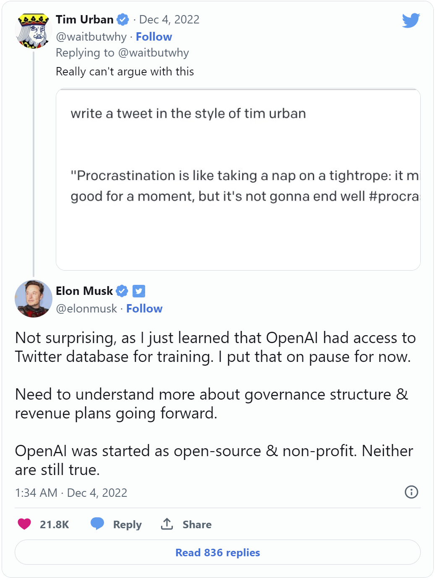435x581 pixels.
Task: Follow @elonmusk
Action: click(x=144, y=309)
